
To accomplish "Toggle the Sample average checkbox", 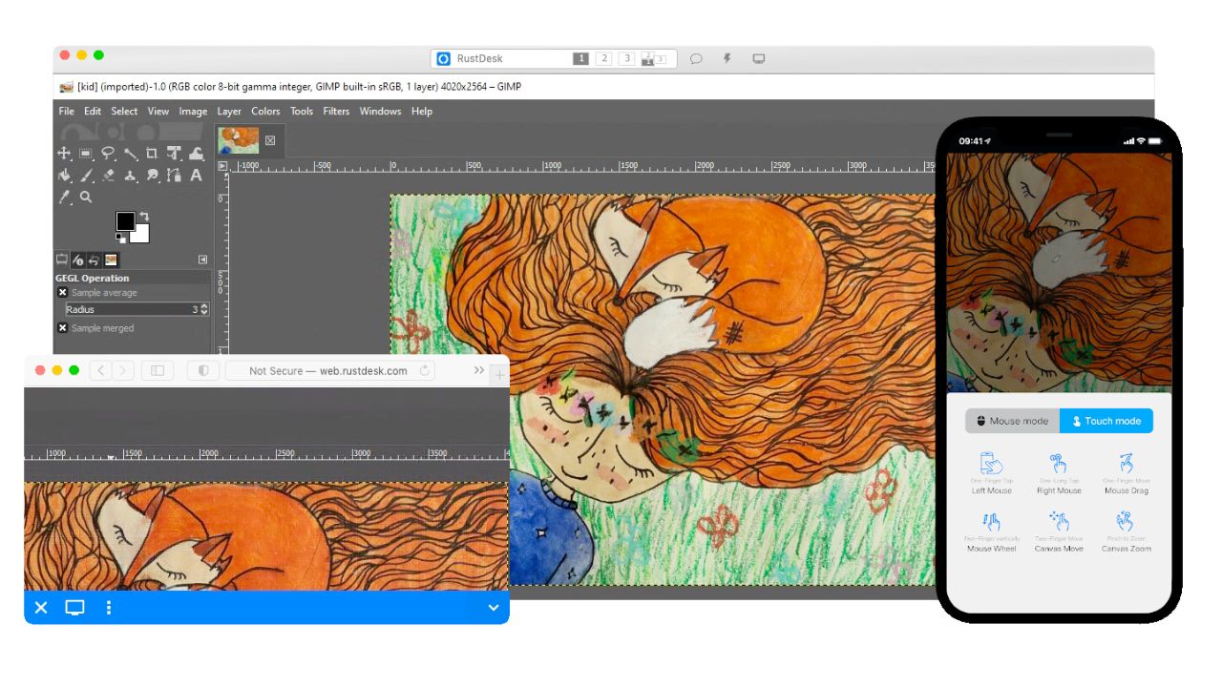I will (x=63, y=293).
